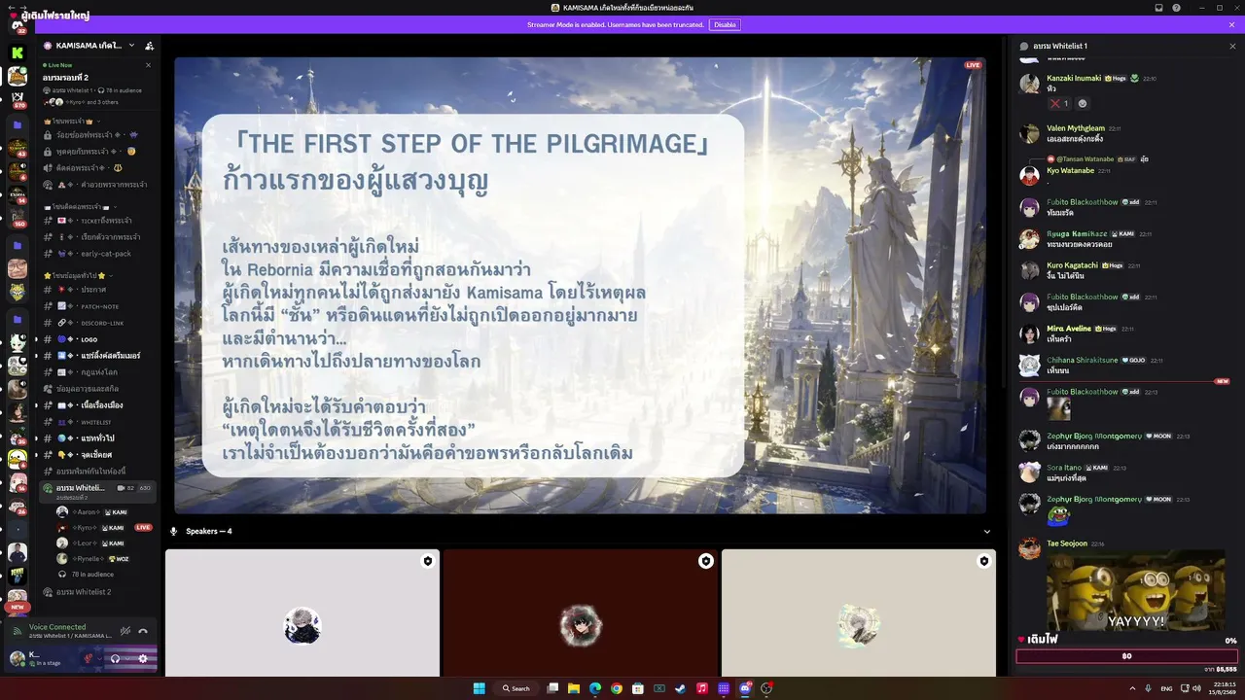Open Google Chrome from the taskbar

(x=617, y=688)
